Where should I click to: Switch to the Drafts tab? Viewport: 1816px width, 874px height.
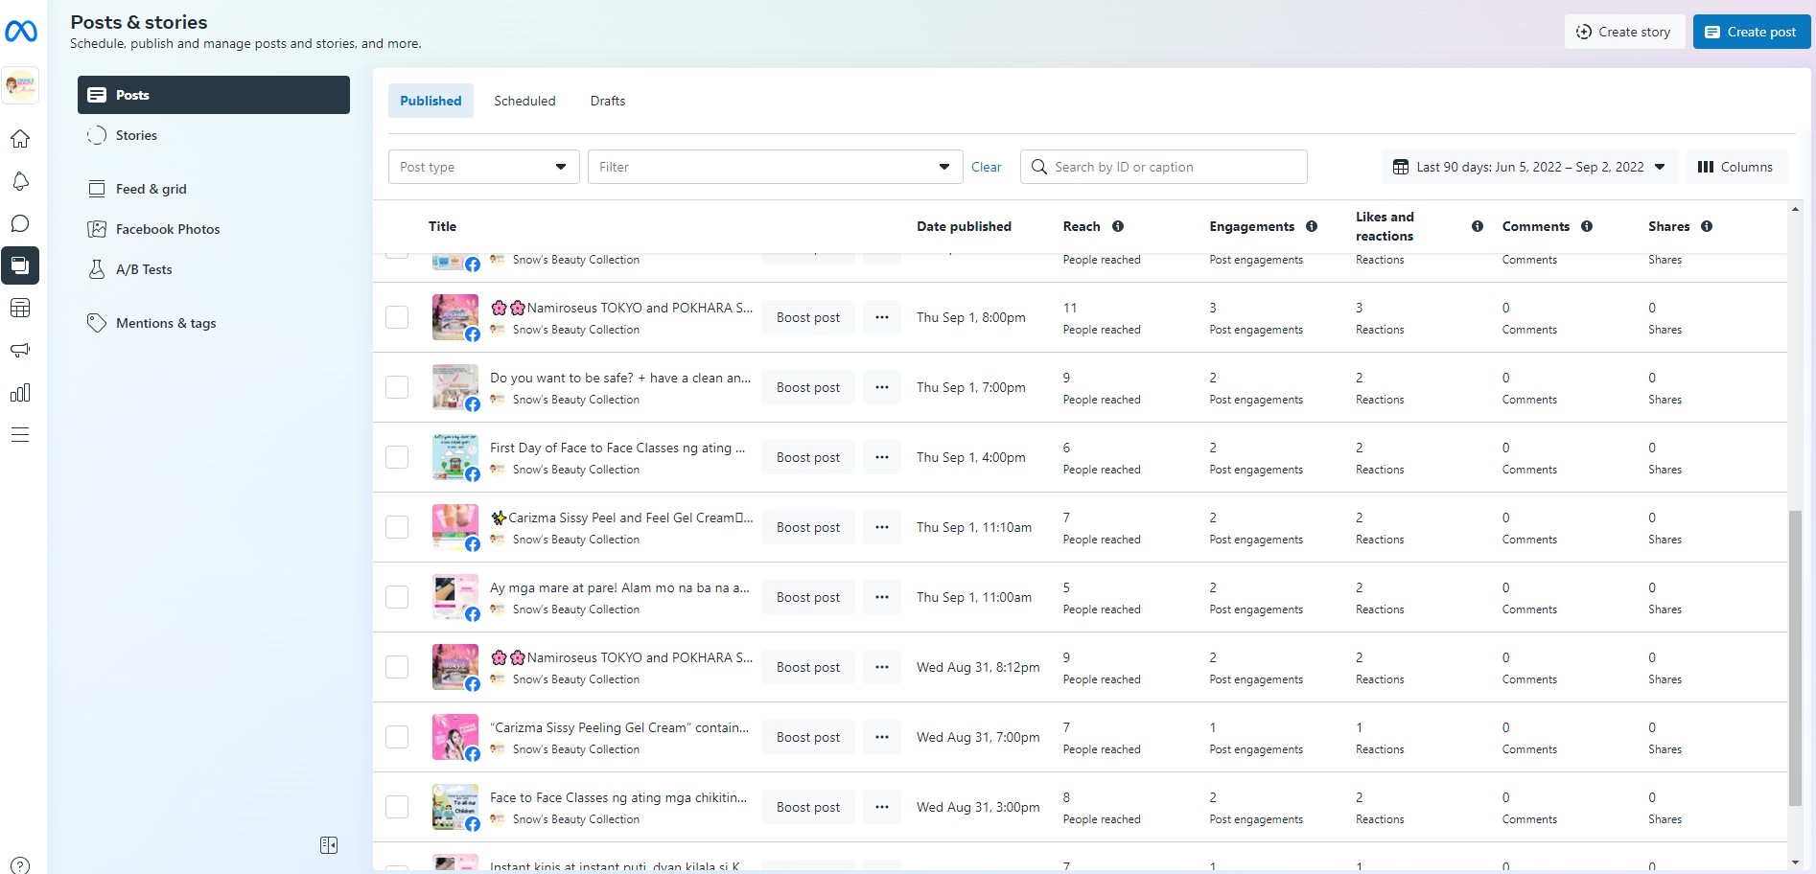[608, 101]
